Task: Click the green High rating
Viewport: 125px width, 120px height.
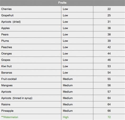Action: [66, 117]
